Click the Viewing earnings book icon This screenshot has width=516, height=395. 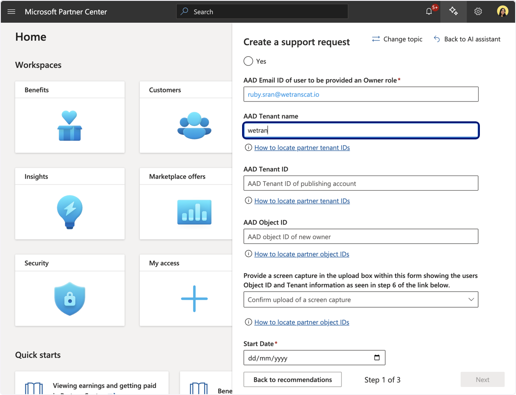pyautogui.click(x=34, y=389)
